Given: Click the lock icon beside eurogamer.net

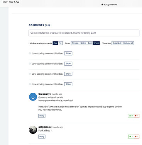Looking at the screenshot, I should [102, 5].
